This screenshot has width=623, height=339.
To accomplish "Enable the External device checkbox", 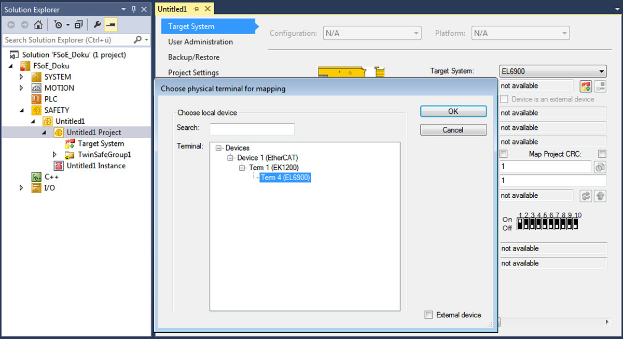I will point(428,315).
